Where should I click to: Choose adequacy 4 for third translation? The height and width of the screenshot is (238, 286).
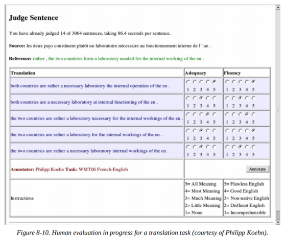click(207, 114)
